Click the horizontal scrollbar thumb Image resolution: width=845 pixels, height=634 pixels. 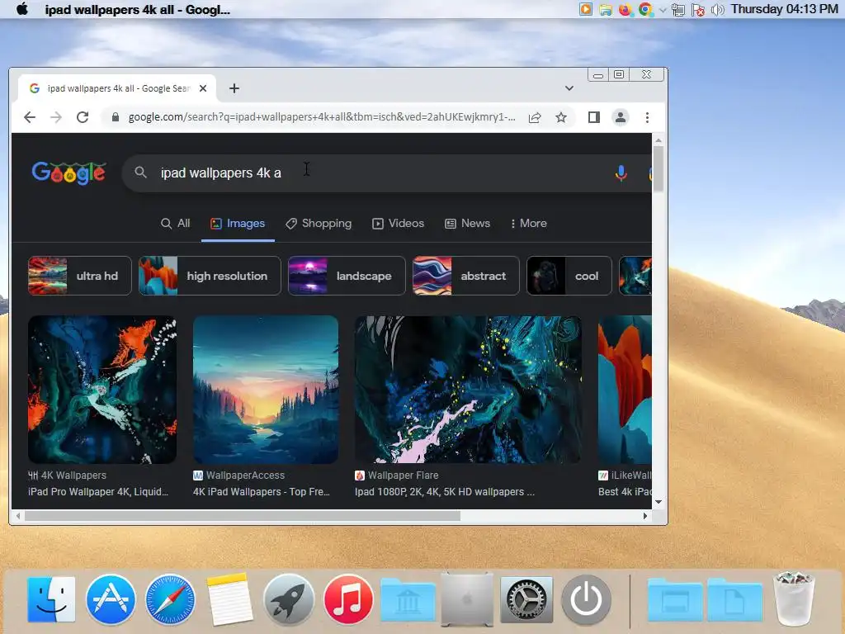(243, 516)
